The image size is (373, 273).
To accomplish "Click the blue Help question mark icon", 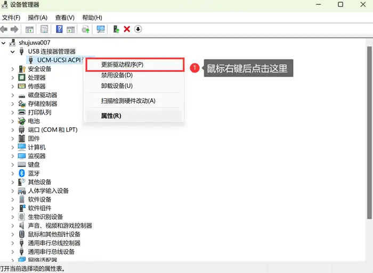I will click(59, 29).
